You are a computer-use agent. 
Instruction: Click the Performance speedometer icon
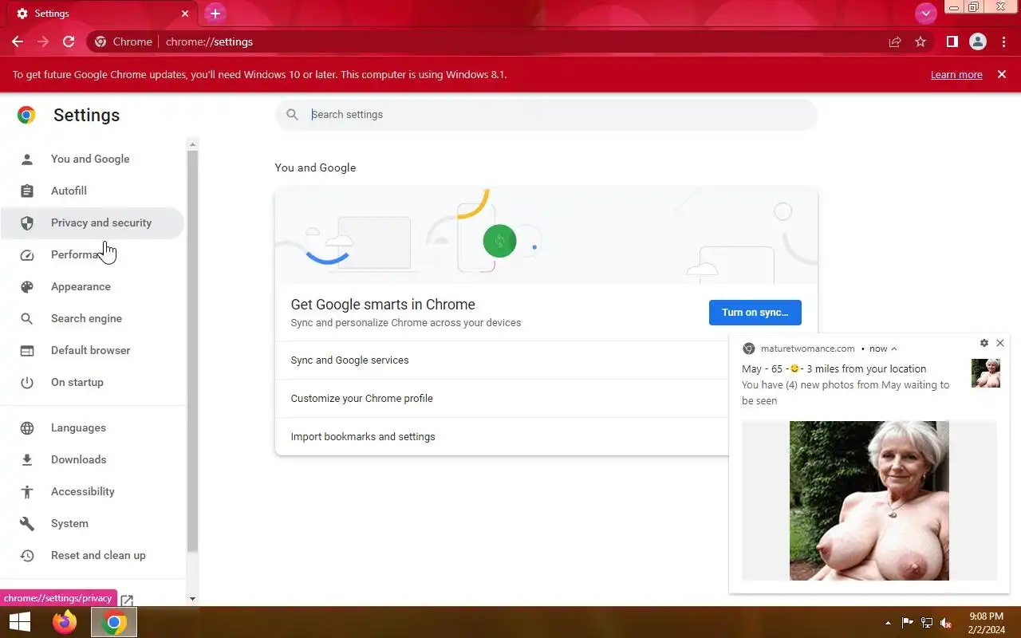27,254
